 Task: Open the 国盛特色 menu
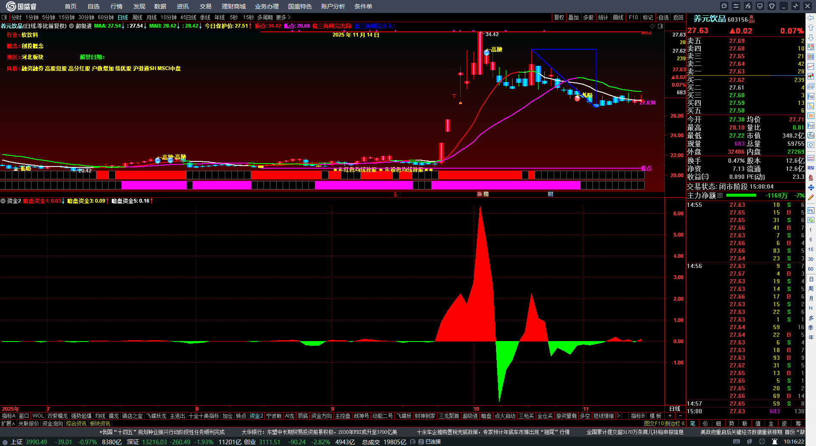300,6
